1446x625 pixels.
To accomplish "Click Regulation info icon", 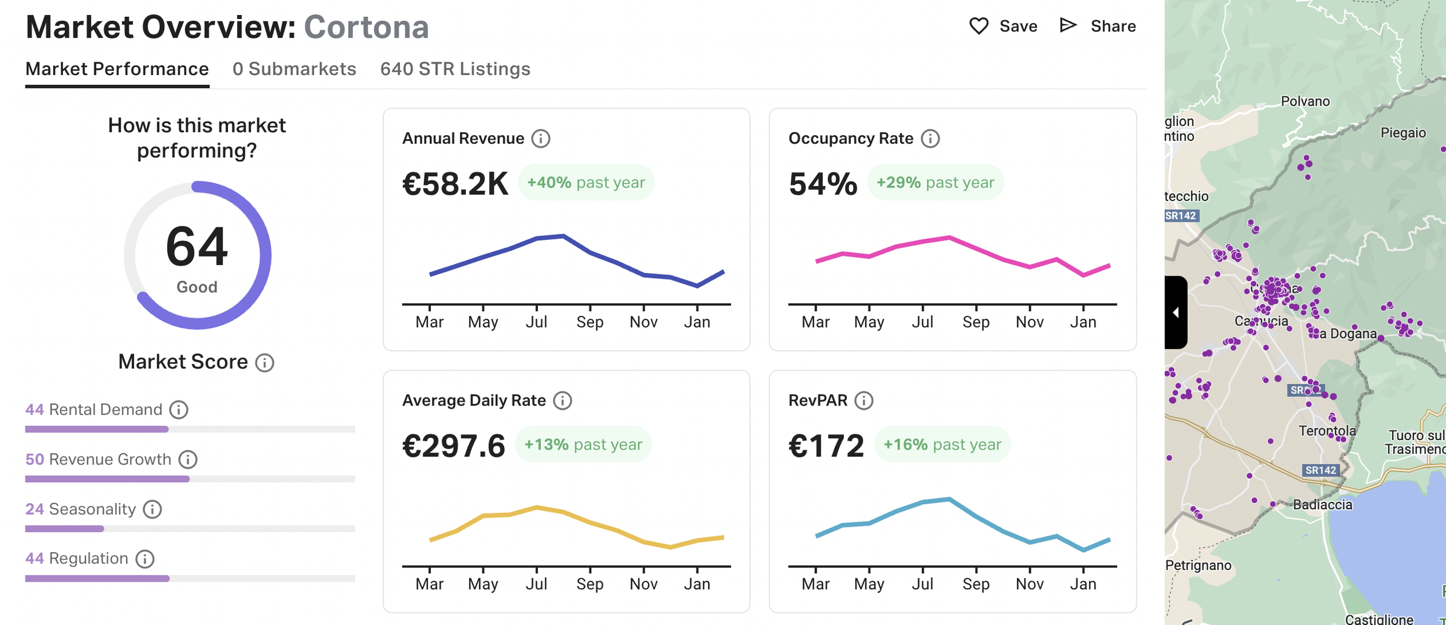I will coord(145,559).
